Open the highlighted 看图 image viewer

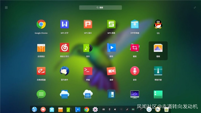click(158, 51)
